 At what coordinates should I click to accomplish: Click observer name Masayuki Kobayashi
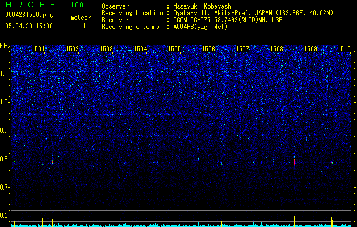pyautogui.click(x=204, y=6)
